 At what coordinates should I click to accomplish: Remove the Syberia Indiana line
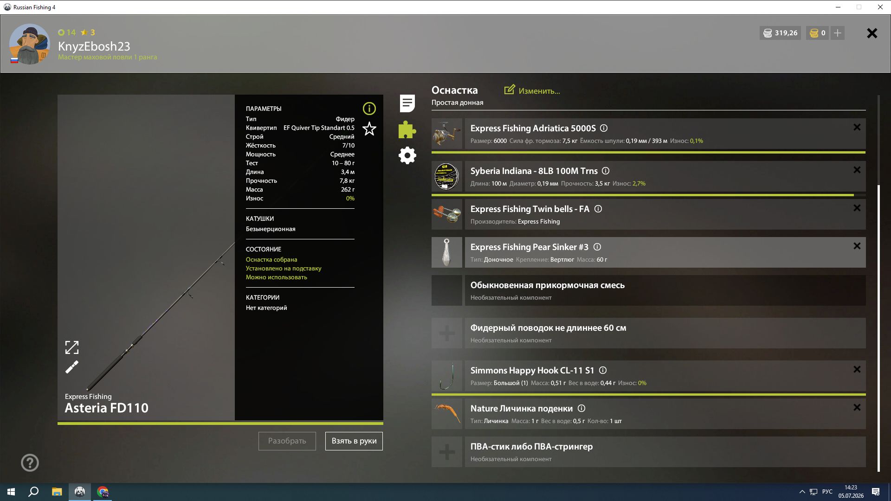857,170
